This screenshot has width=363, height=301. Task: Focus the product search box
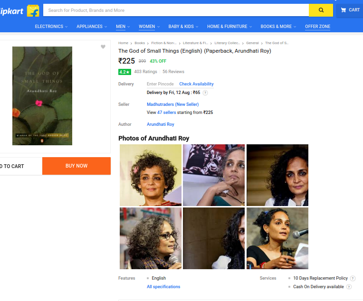[x=176, y=10]
